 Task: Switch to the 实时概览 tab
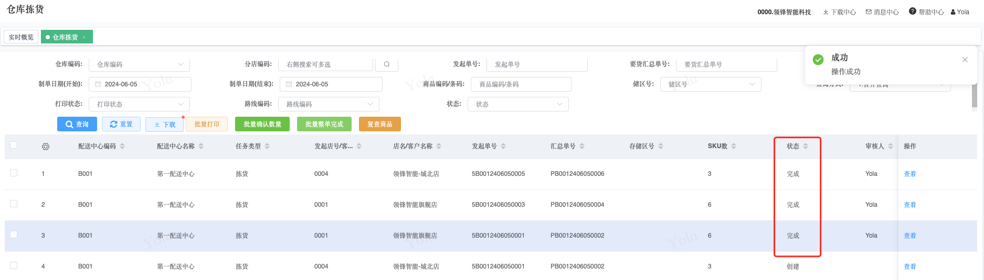coord(21,37)
